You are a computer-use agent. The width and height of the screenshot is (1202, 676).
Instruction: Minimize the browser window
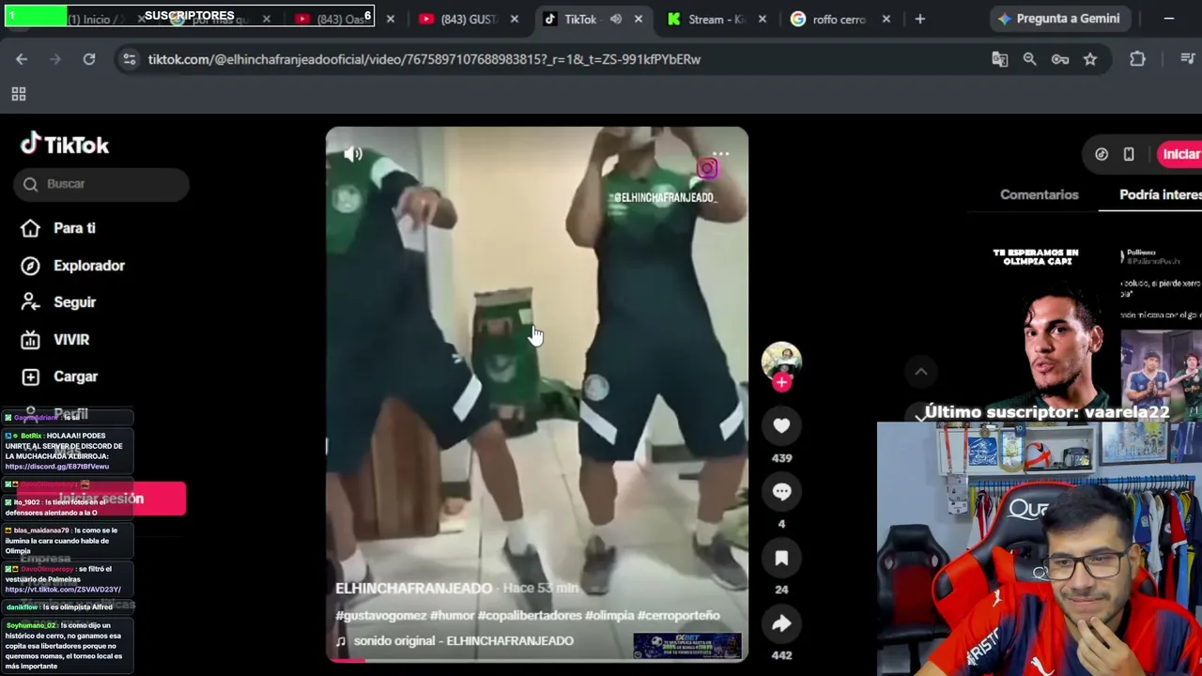pos(1168,19)
